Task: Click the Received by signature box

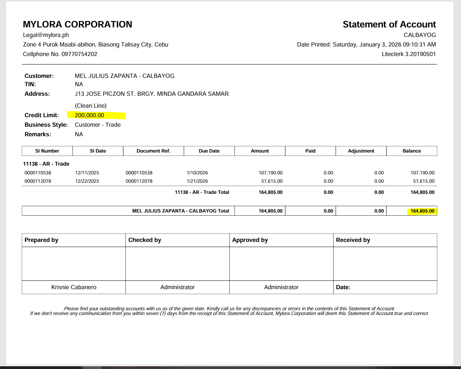Action: click(385, 264)
